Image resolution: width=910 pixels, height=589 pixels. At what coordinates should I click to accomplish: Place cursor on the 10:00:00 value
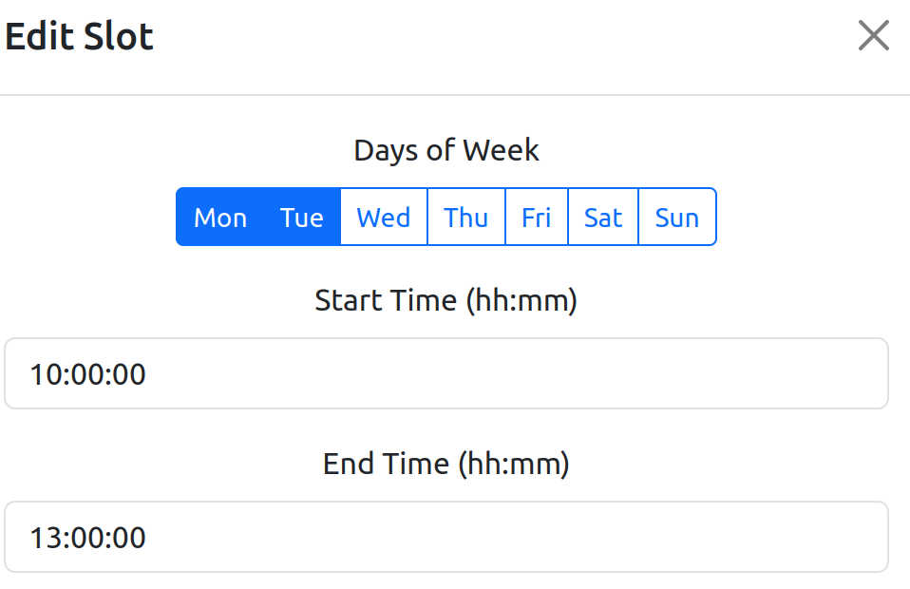pos(87,374)
